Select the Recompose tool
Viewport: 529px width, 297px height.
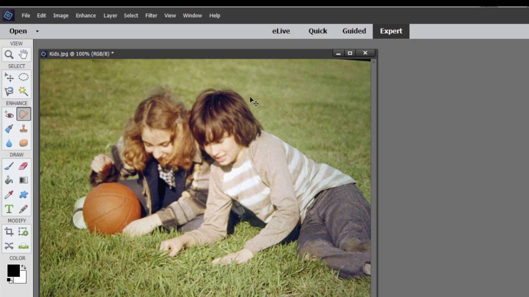pyautogui.click(x=24, y=232)
